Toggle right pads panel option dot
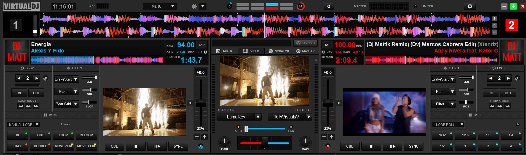The width and height of the screenshot is (526, 155). 518,124
